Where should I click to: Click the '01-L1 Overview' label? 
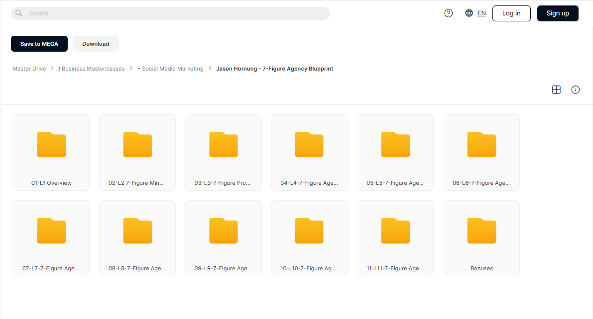point(51,183)
